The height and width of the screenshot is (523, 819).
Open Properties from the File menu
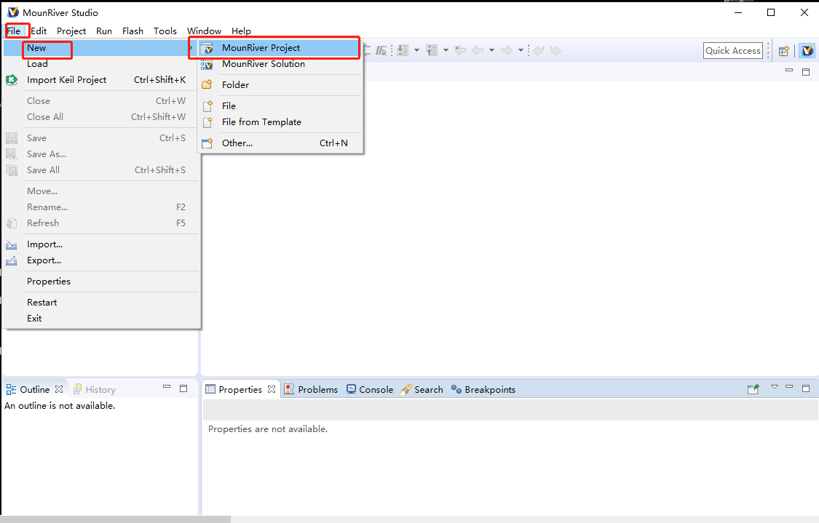coord(101,282)
